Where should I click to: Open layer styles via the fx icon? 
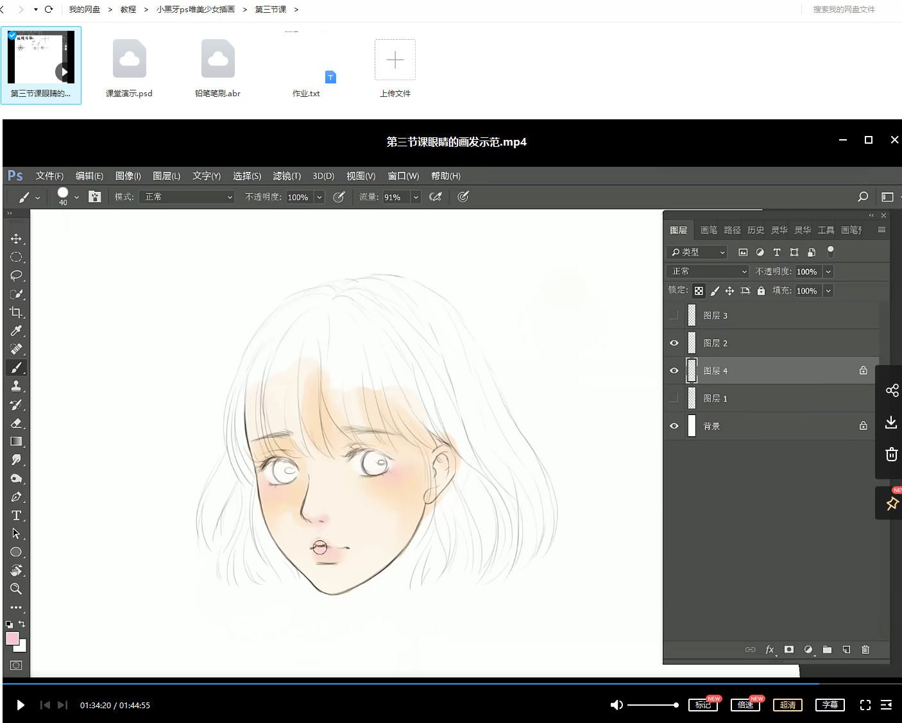(x=769, y=650)
